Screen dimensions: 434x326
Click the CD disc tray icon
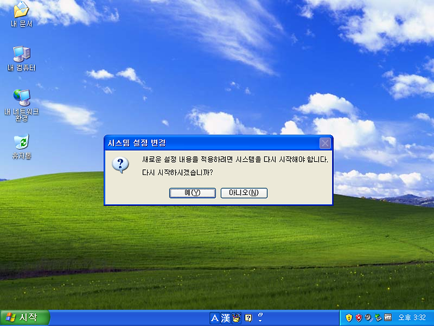(x=368, y=318)
